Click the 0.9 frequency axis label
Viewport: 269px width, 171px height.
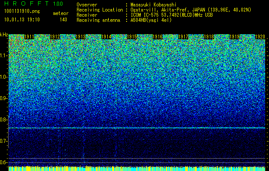3,98
